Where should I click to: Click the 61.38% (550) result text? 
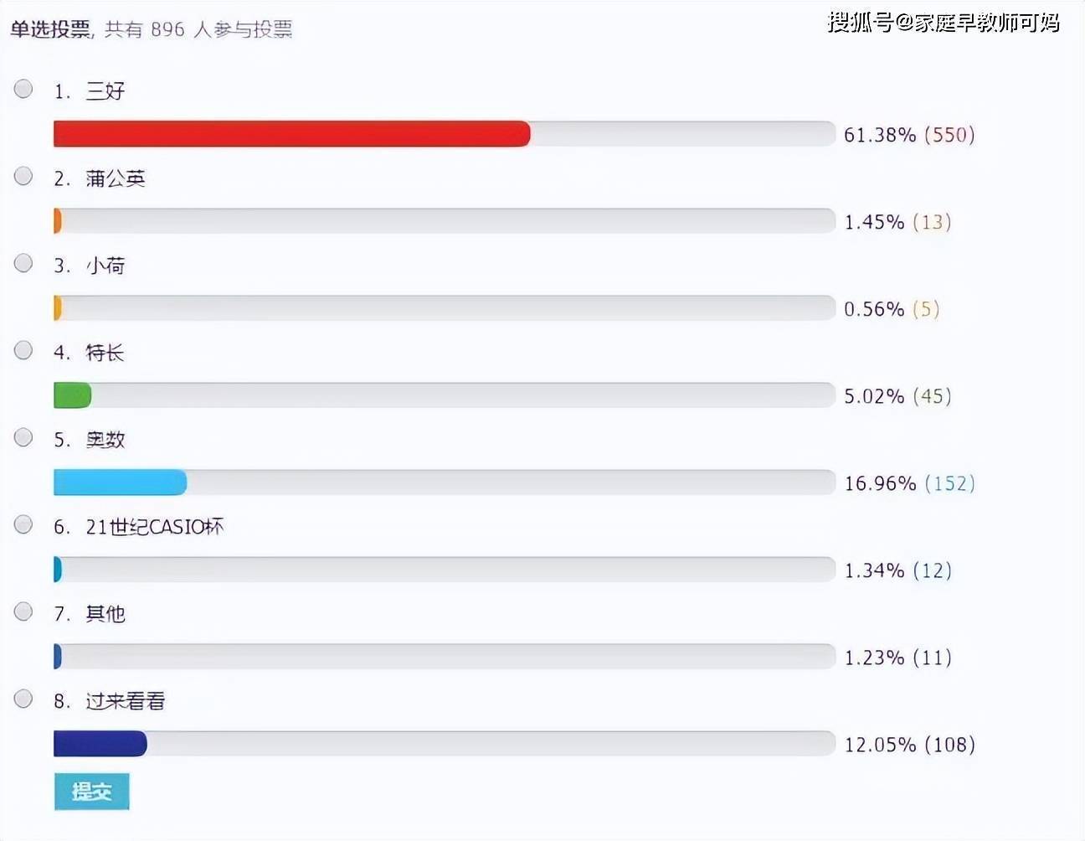tap(909, 135)
